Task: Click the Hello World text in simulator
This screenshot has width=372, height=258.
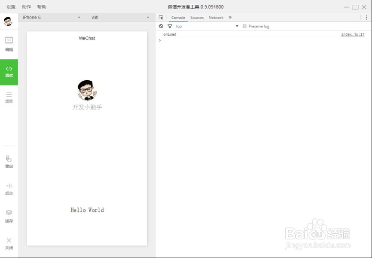Action: click(x=87, y=210)
